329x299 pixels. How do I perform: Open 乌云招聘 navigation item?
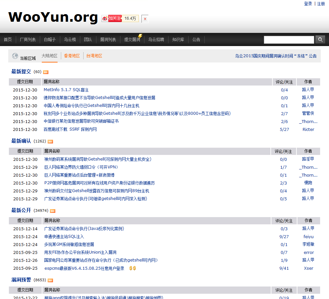coord(156,39)
